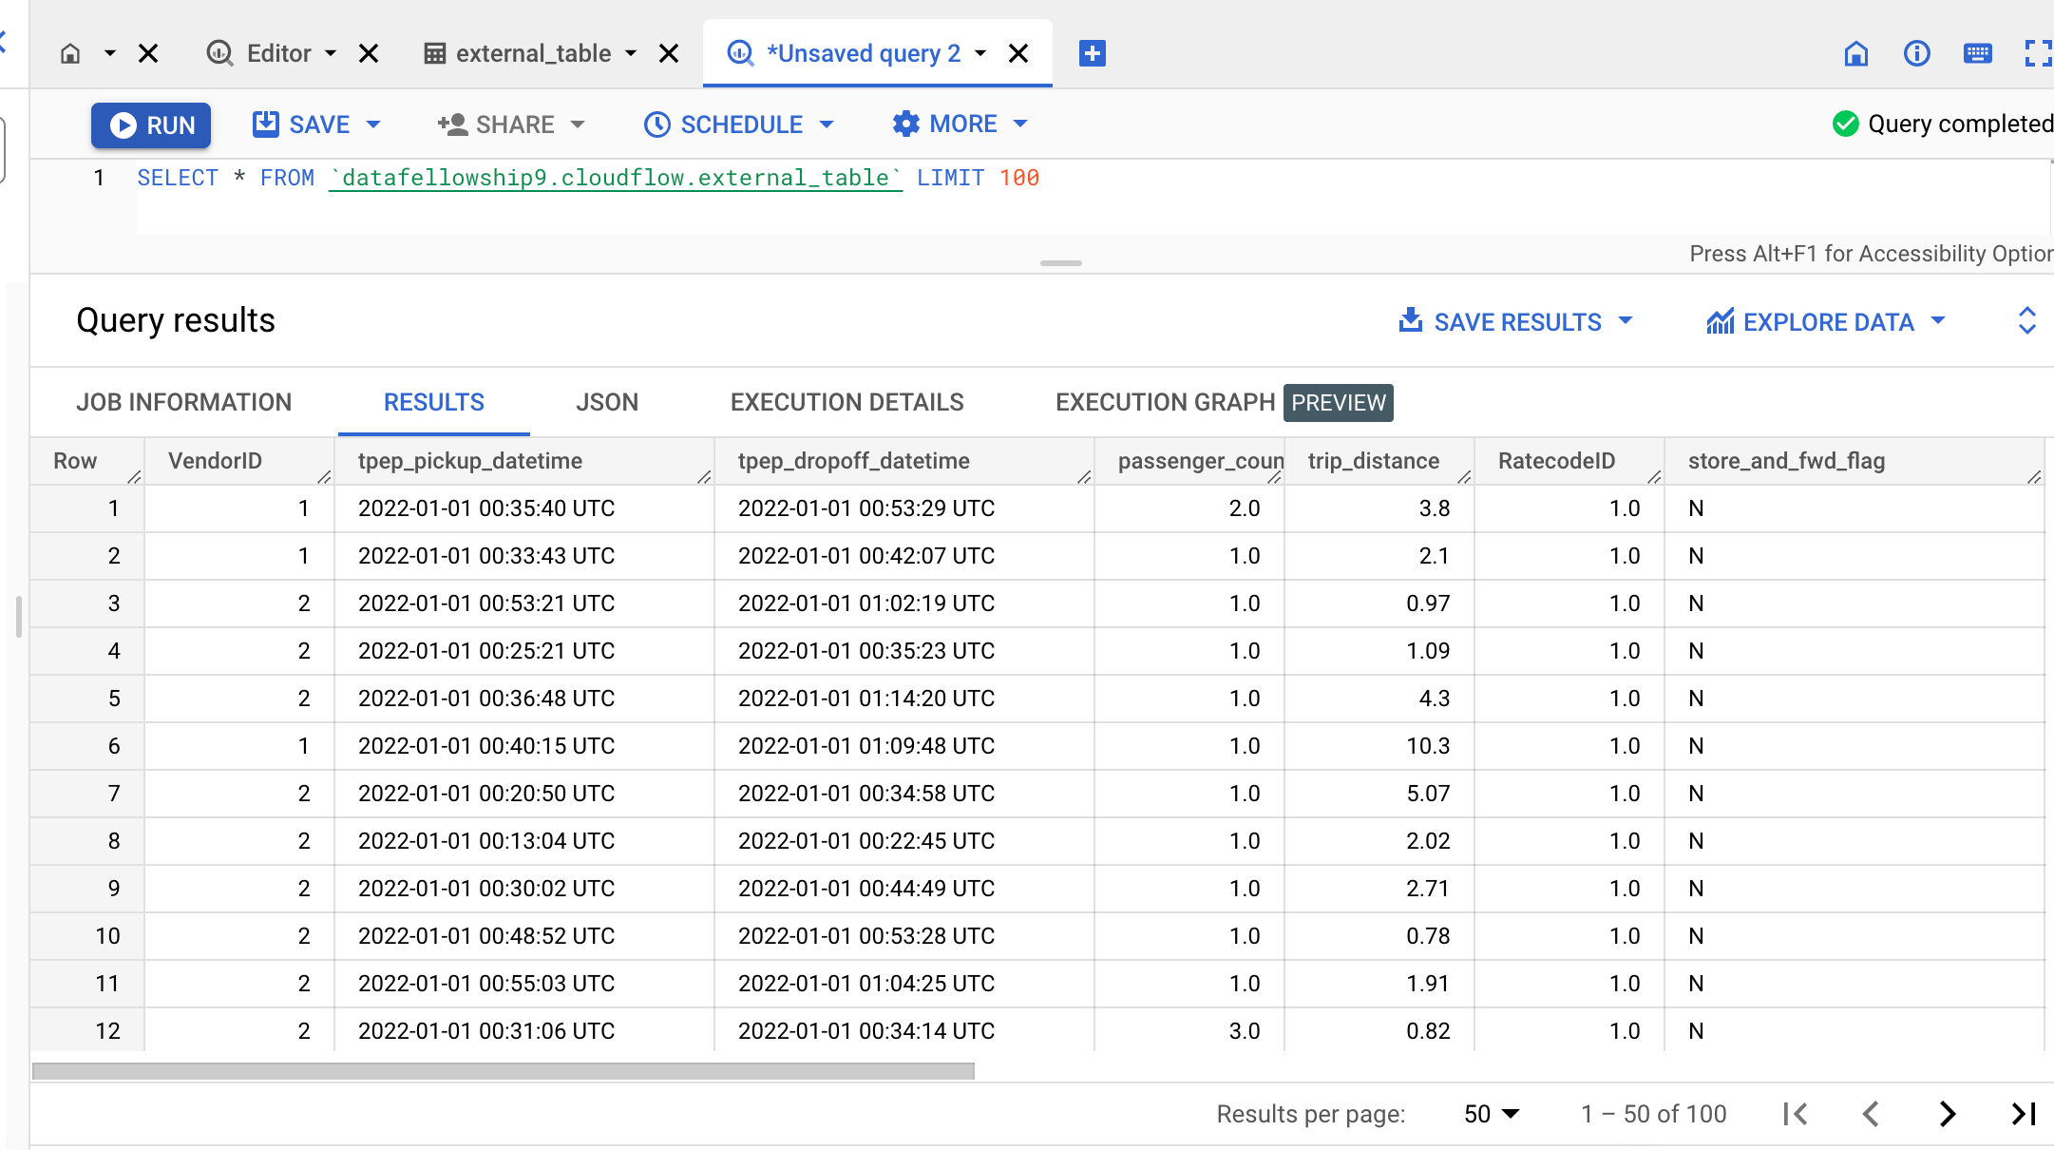Collapse Query results with chevron icon

tap(2028, 321)
